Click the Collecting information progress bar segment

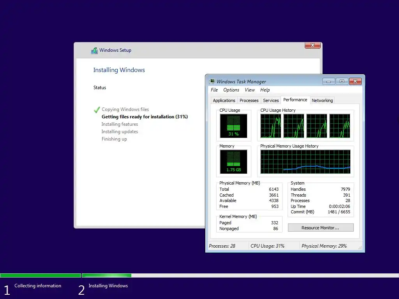coord(41,275)
